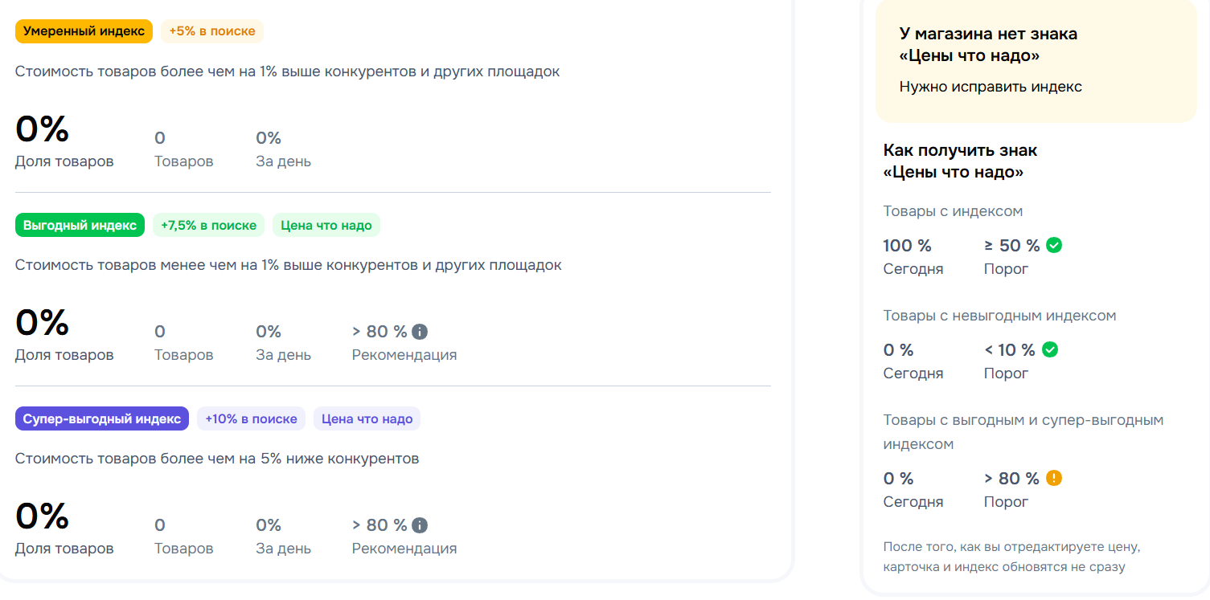Click the +7,5% в поиске tag
Screen dimensions: 1210x600
[x=208, y=225]
